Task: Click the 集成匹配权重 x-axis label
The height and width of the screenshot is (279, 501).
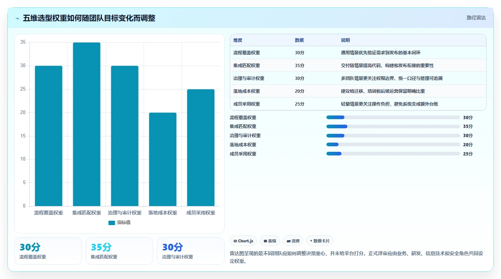Action: pyautogui.click(x=86, y=213)
